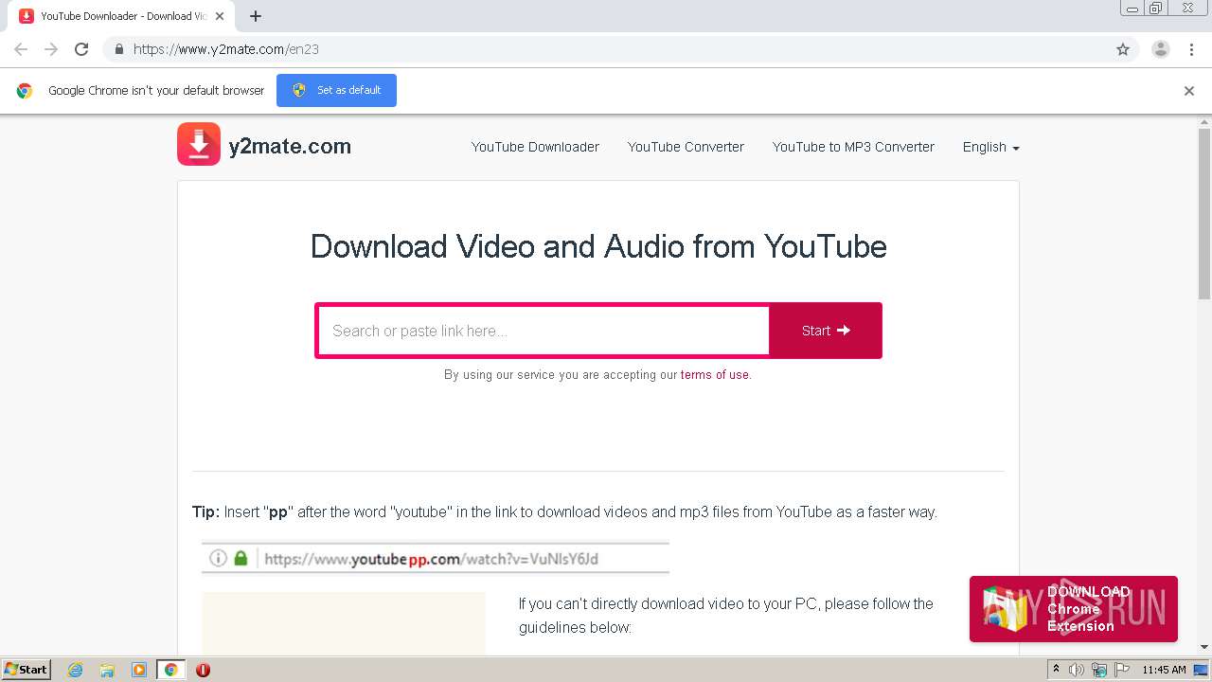The width and height of the screenshot is (1212, 682).
Task: Open Internet Explorer from taskbar
Action: pos(76,670)
